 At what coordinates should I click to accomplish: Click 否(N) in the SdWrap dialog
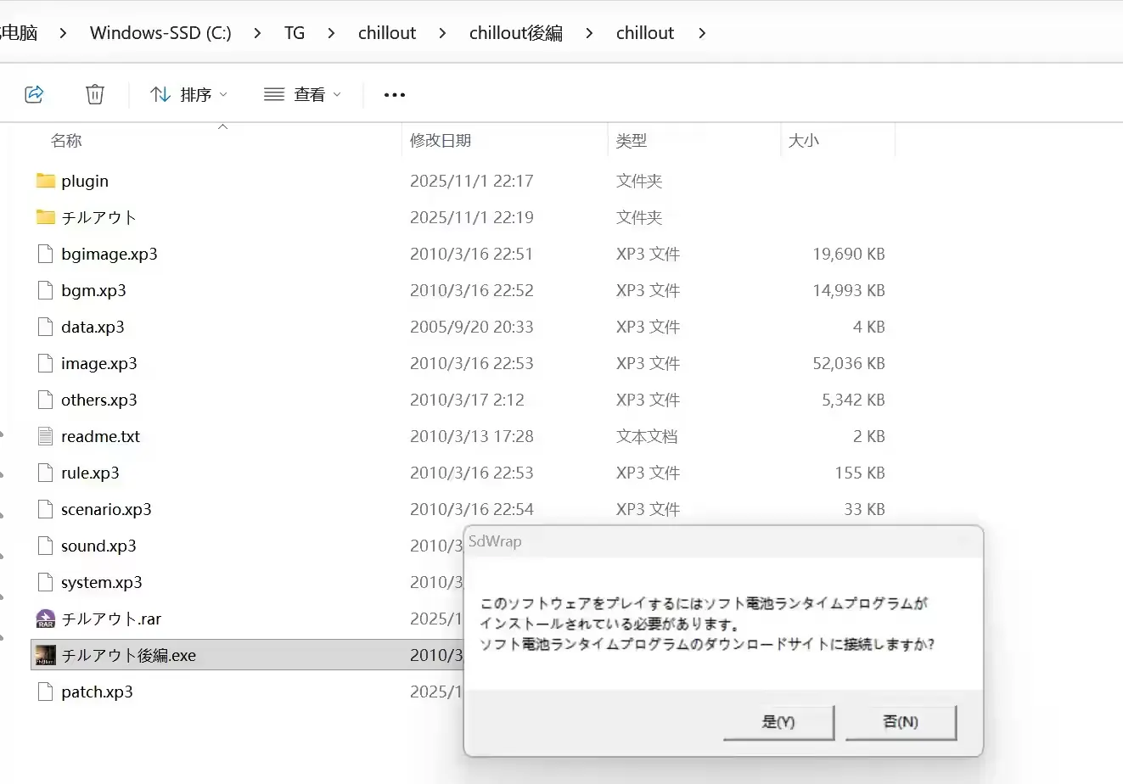pos(901,722)
